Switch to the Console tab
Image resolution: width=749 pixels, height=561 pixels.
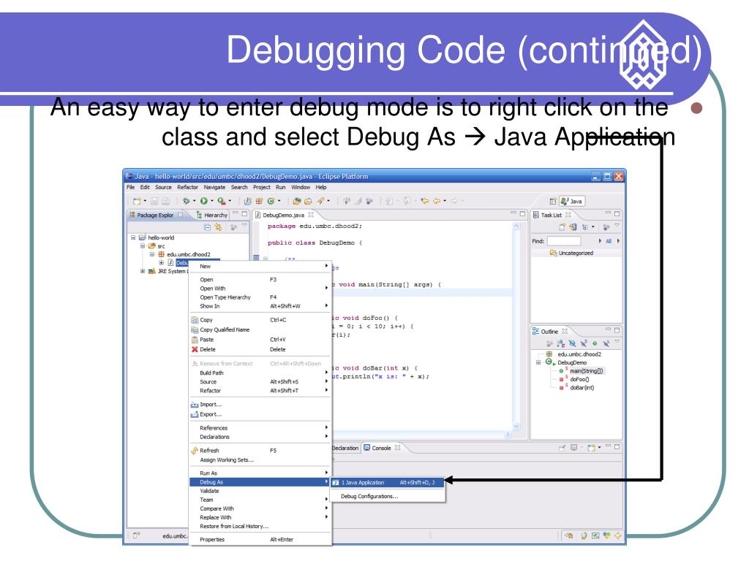coord(381,448)
